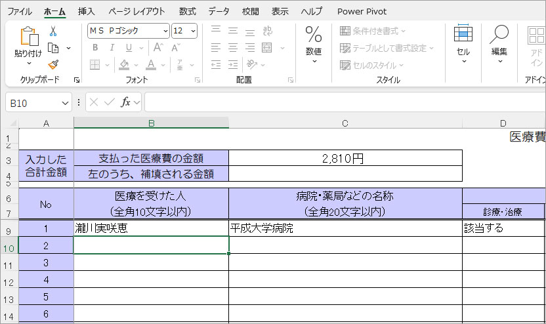Switch to the Power Pivot tab
This screenshot has width=546, height=324.
click(x=362, y=12)
